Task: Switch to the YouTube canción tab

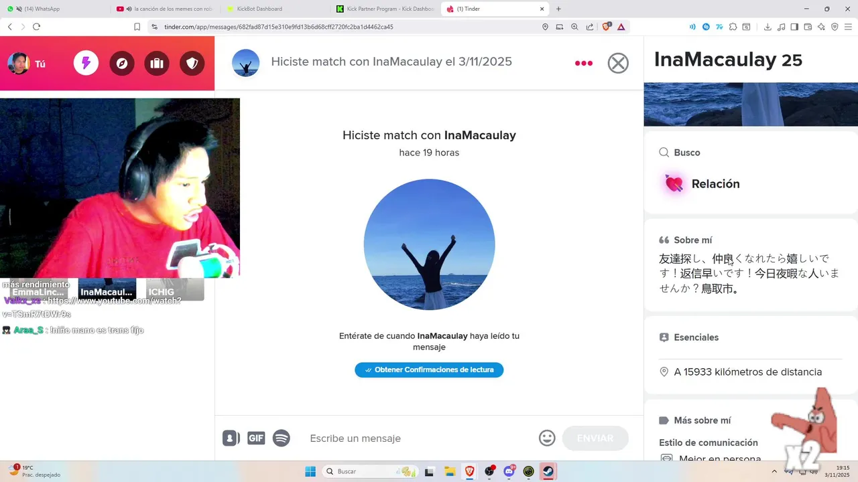Action: (x=166, y=9)
